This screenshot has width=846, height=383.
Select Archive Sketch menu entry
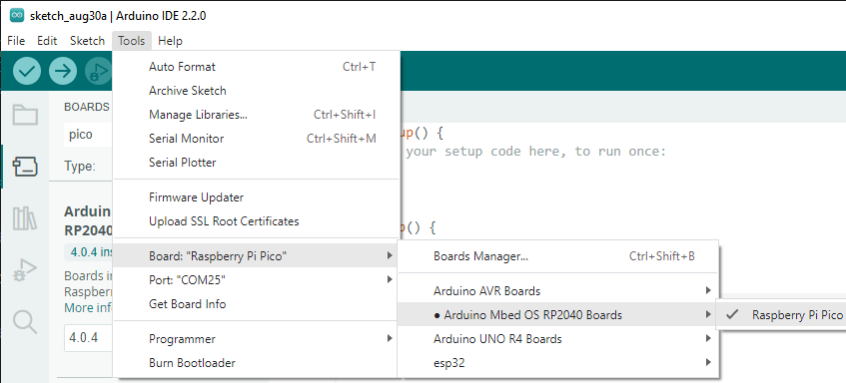tap(257, 91)
